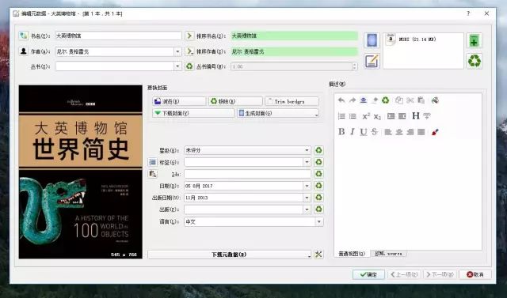Screen dimensions: 507x298
Task: Apply subscript formatting
Action: [377, 116]
